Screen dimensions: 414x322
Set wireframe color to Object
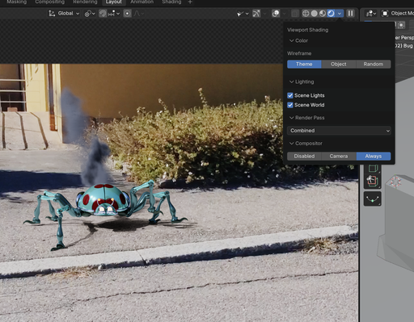click(339, 64)
